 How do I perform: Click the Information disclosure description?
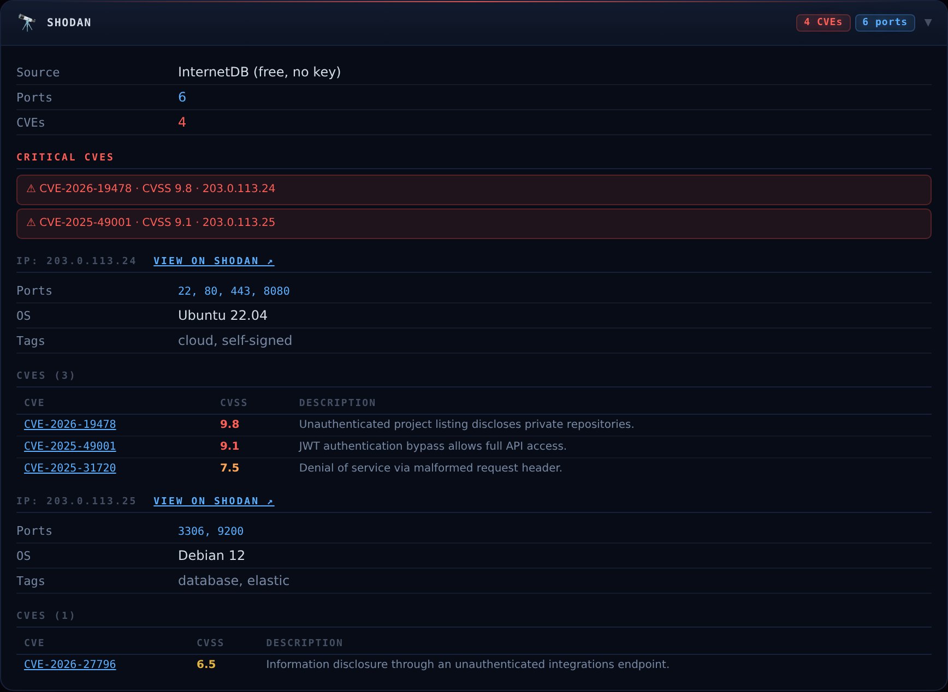(467, 664)
